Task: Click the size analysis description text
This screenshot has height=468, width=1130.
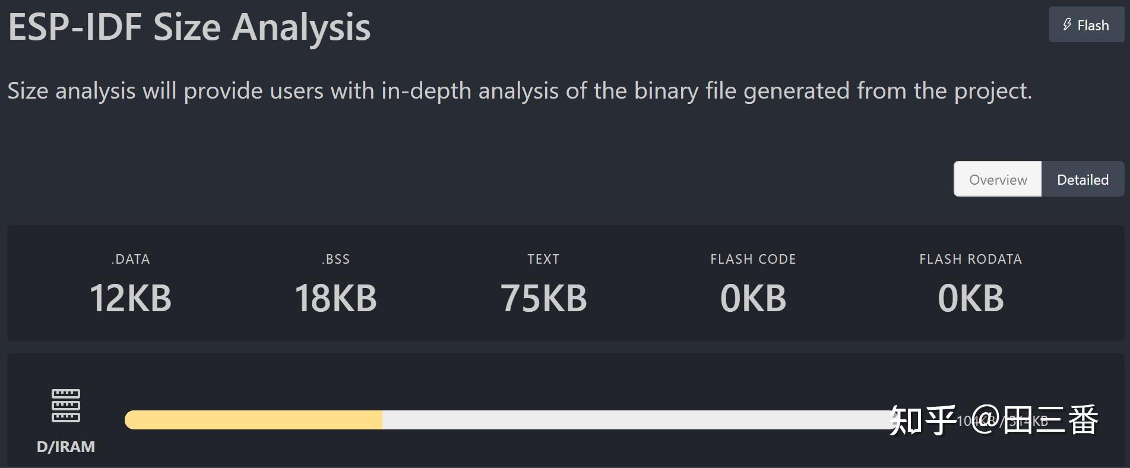Action: (x=520, y=91)
